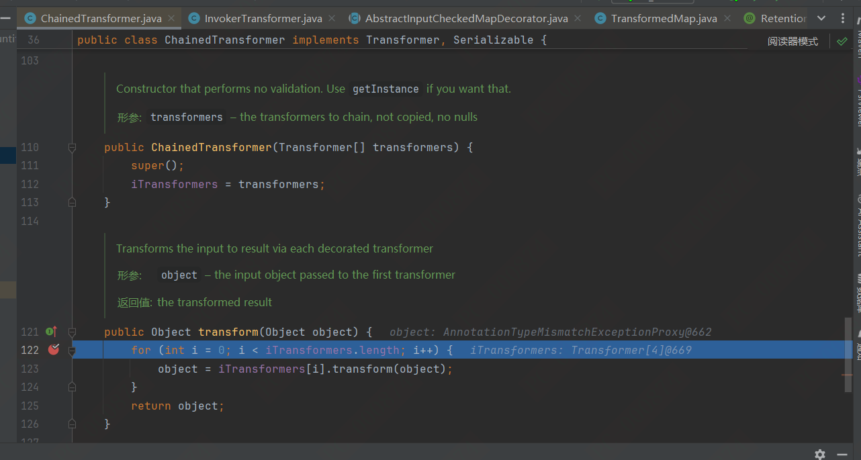Image resolution: width=861 pixels, height=460 pixels.
Task: Click 'return object;' on line 125
Action: click(177, 406)
